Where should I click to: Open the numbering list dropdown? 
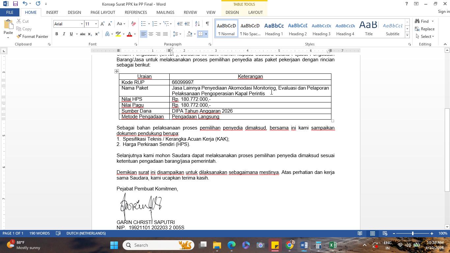point(160,24)
